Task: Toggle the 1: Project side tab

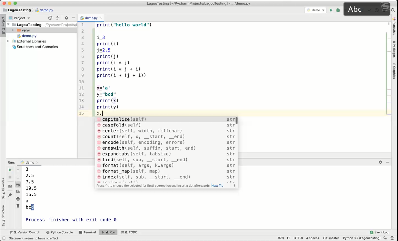Action: tap(3, 25)
